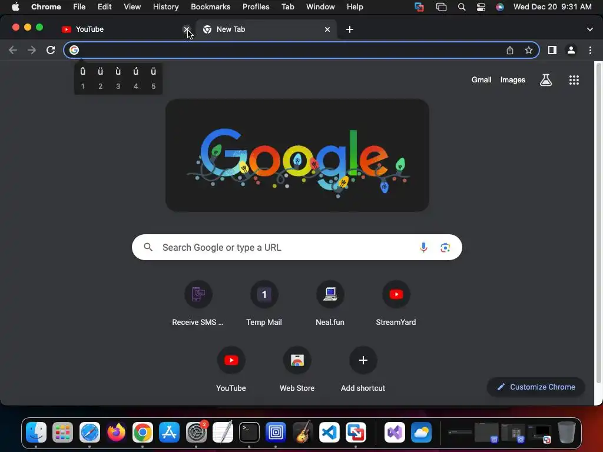Open a new tab with plus button
Screen dimensions: 603x452
(x=350, y=29)
